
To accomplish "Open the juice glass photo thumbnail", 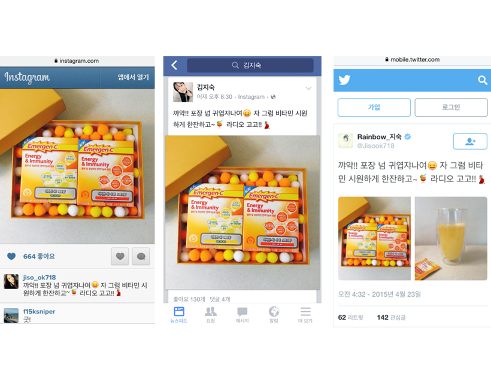I will [x=451, y=238].
